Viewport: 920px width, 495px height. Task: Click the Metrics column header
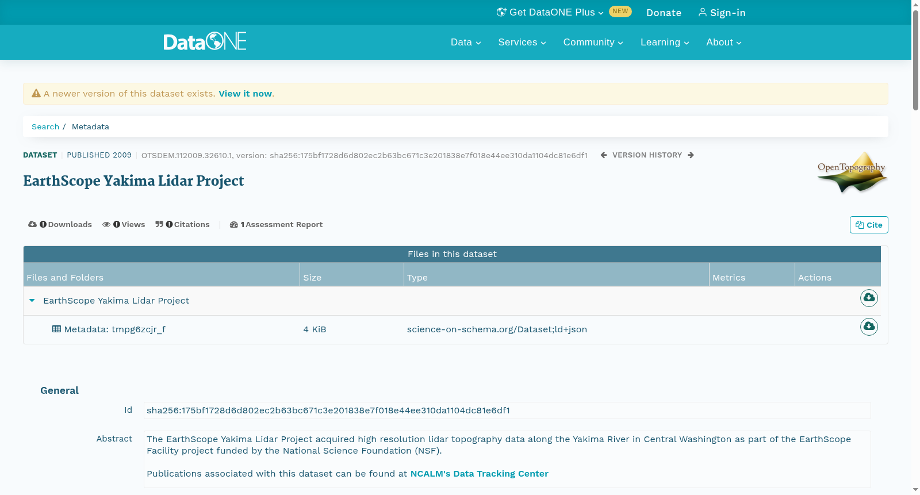[752, 275]
